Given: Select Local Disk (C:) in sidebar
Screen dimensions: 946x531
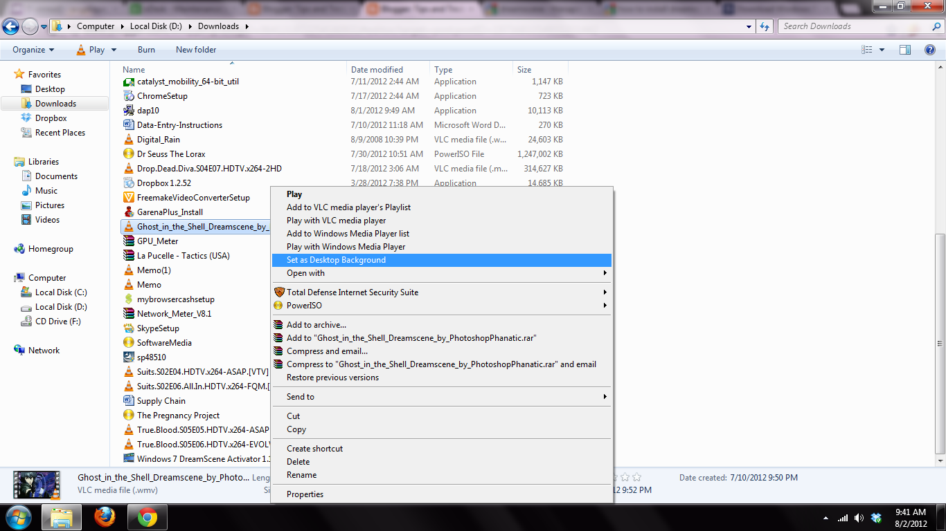Looking at the screenshot, I should point(61,292).
